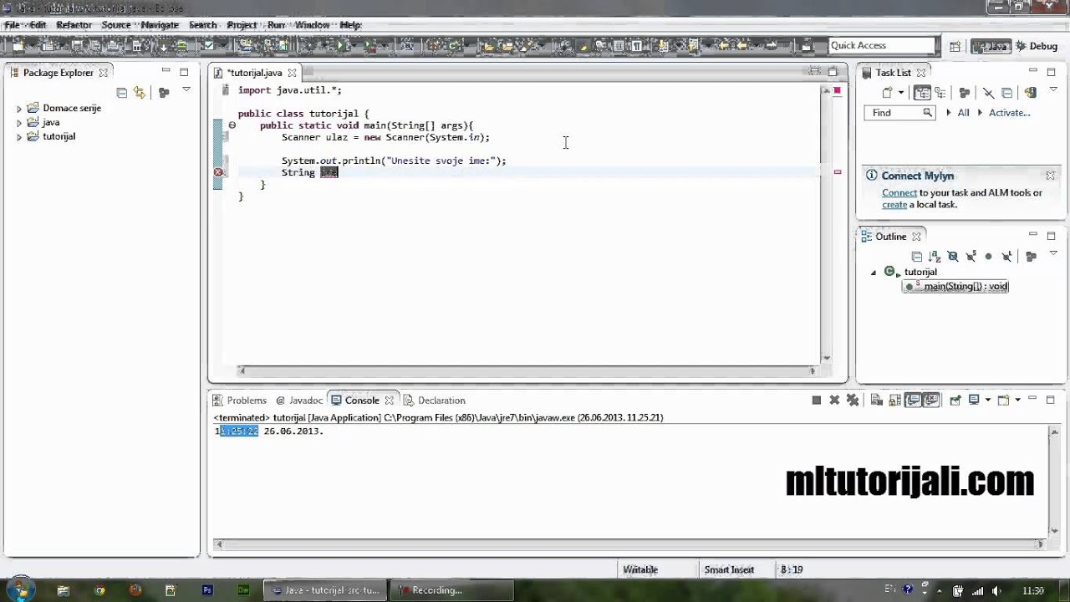Click the Windows Start orb
1070x602 pixels.
tap(19, 589)
